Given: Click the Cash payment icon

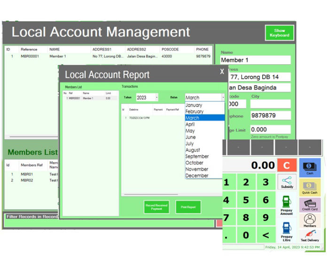Looking at the screenshot, I should pos(310,167).
